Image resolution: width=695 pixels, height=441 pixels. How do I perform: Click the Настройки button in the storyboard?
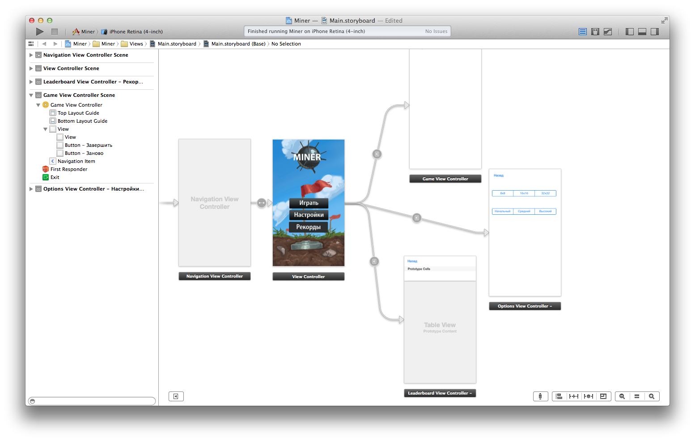(x=309, y=215)
